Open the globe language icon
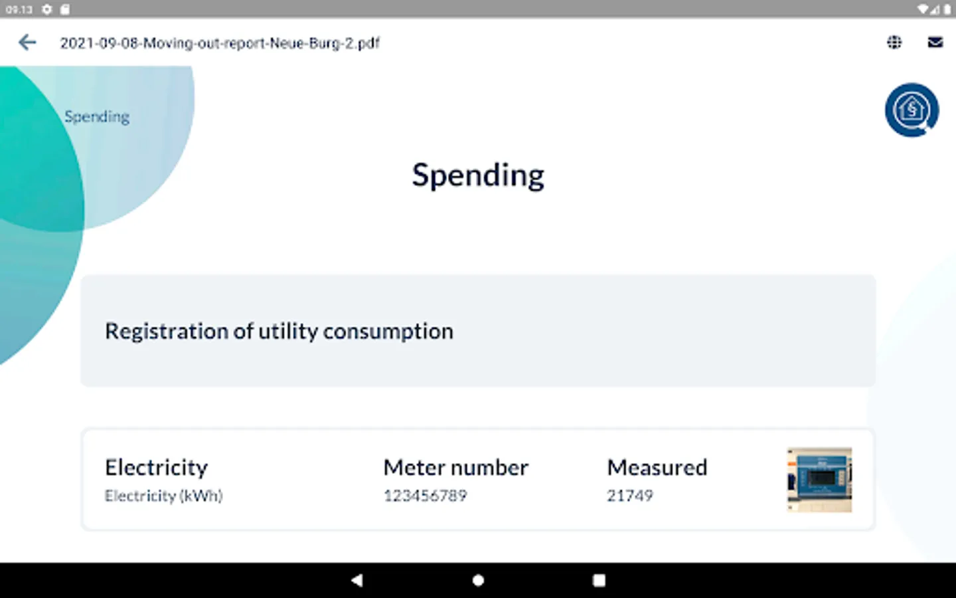Screen dimensions: 956x598 894,43
